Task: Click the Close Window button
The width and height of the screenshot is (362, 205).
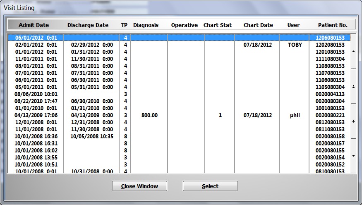Action: point(139,186)
